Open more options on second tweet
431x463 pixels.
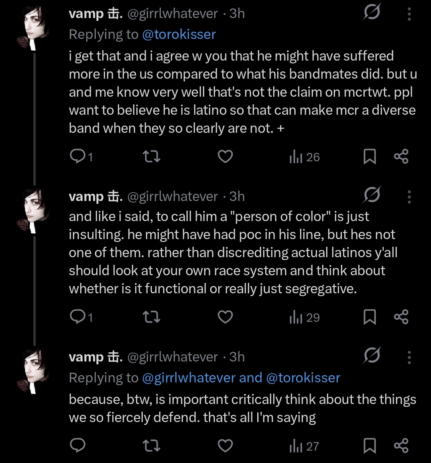(x=409, y=197)
